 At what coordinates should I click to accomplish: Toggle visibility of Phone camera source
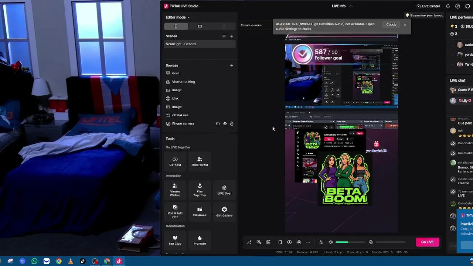point(225,124)
